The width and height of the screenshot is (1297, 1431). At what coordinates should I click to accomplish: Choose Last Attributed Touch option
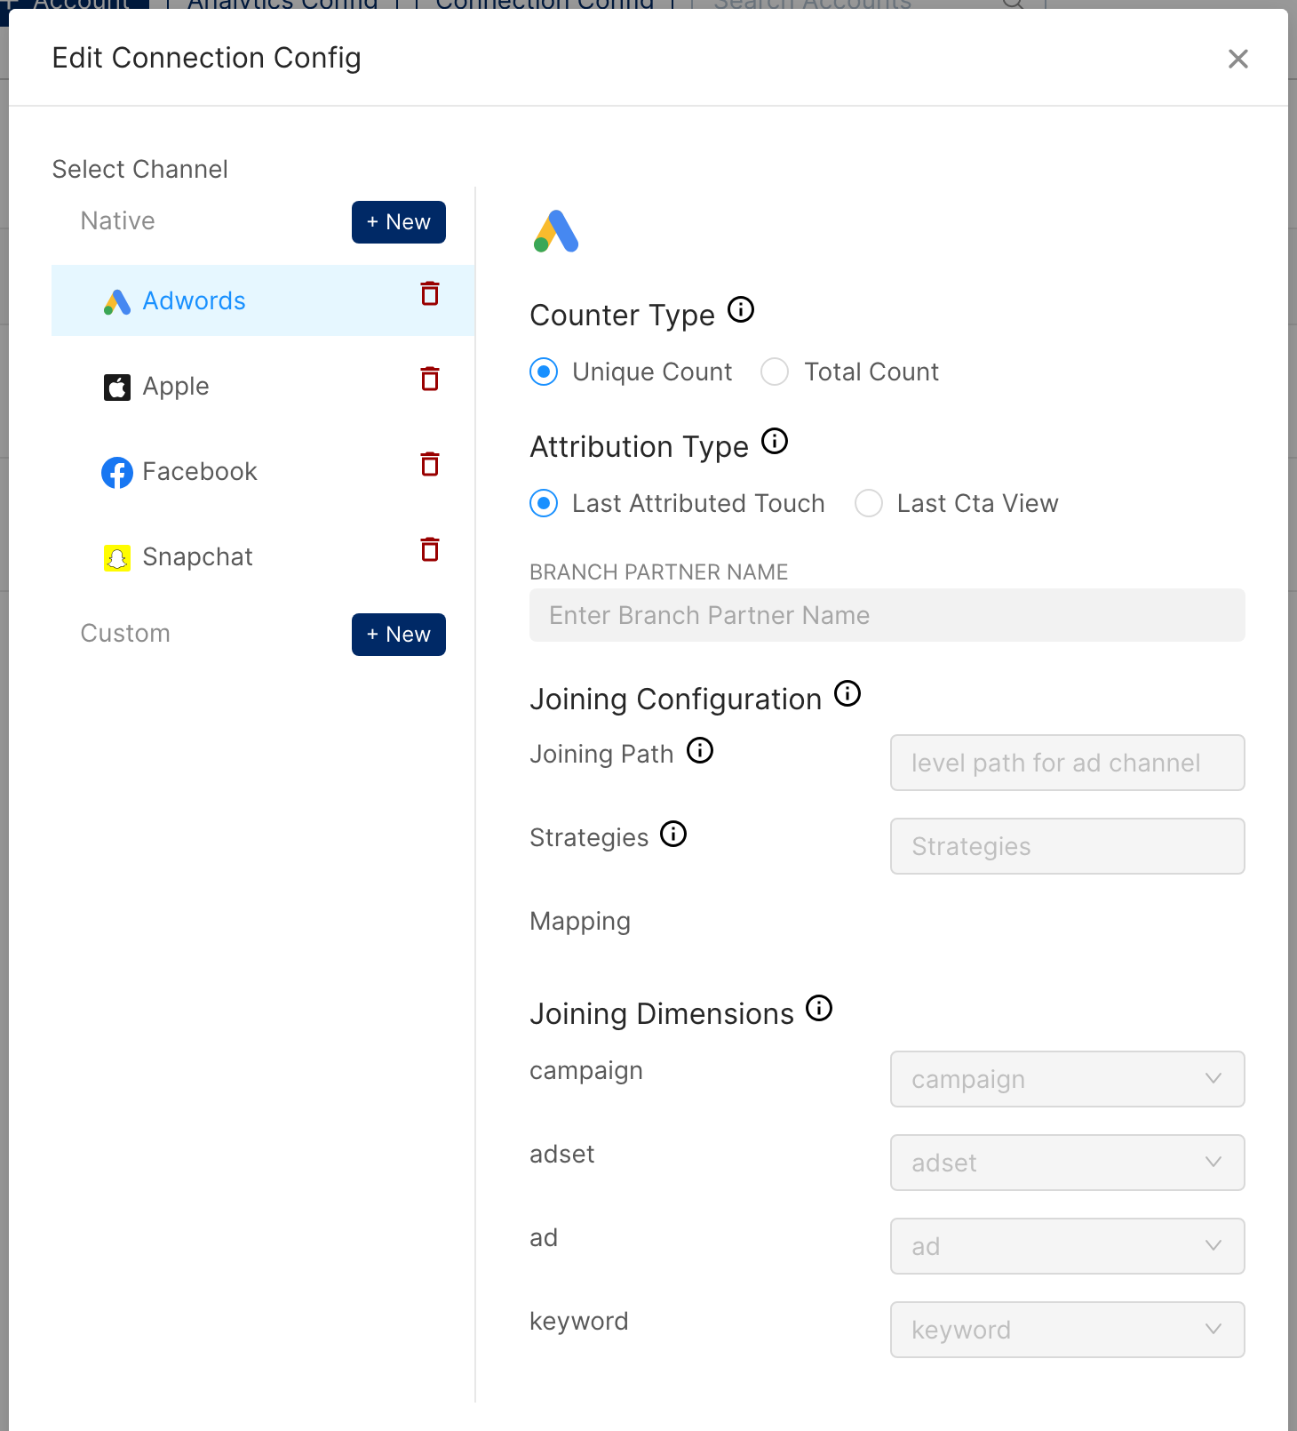pos(544,503)
